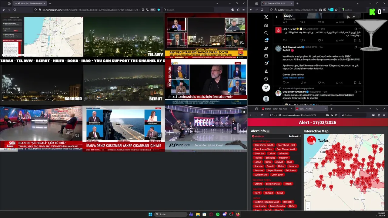Click the Baghdad night camera feed
Screen dimensions: 388x218
[41, 83]
